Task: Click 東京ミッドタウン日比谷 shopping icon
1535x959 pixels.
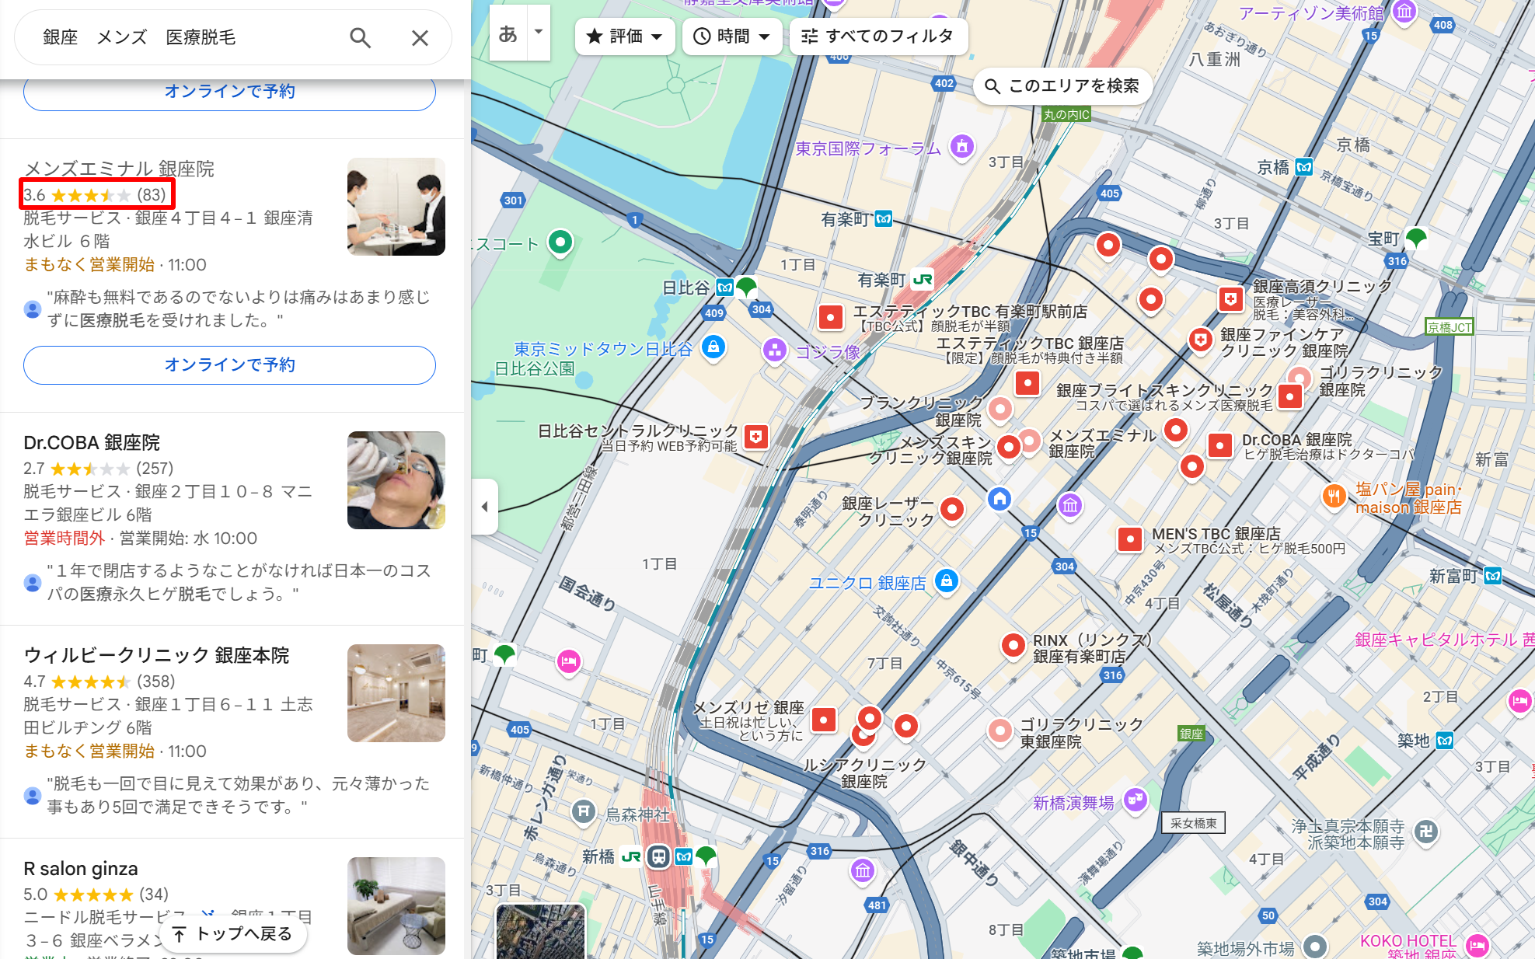Action: (713, 347)
